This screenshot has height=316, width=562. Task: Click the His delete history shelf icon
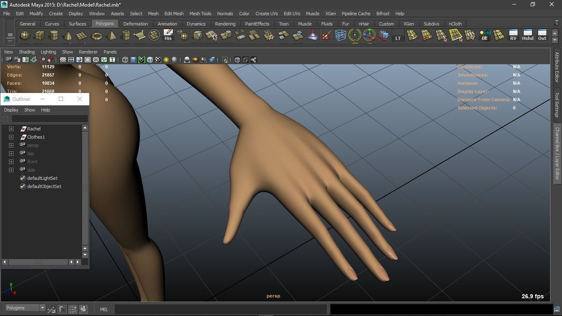pos(168,36)
